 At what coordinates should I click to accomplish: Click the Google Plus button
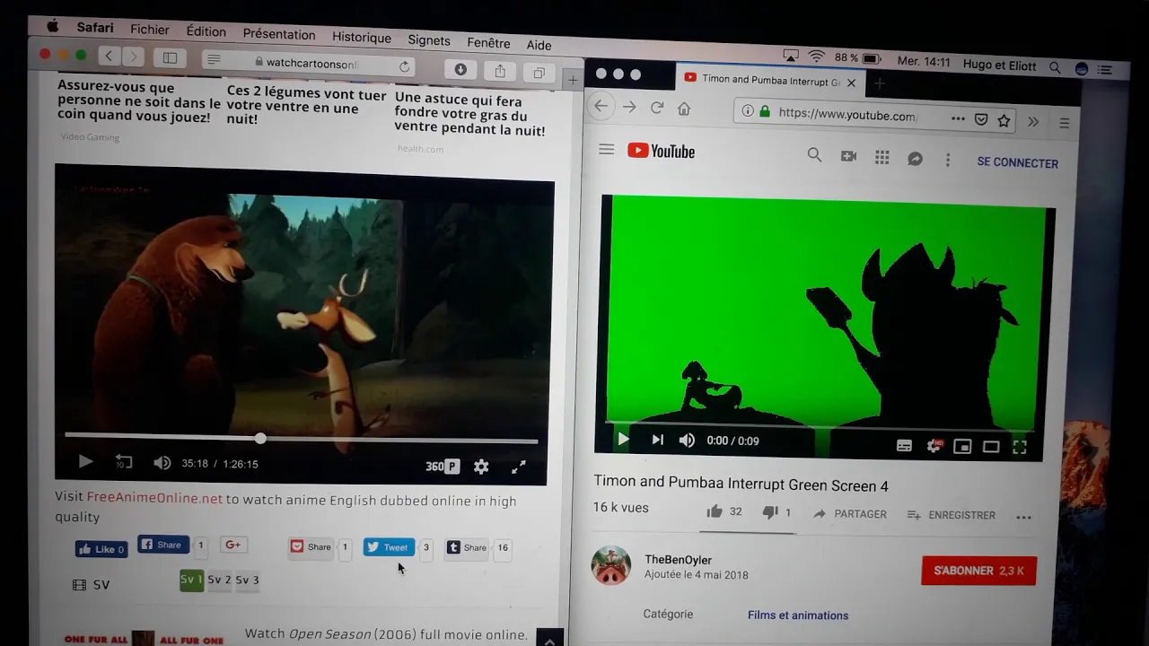point(233,545)
